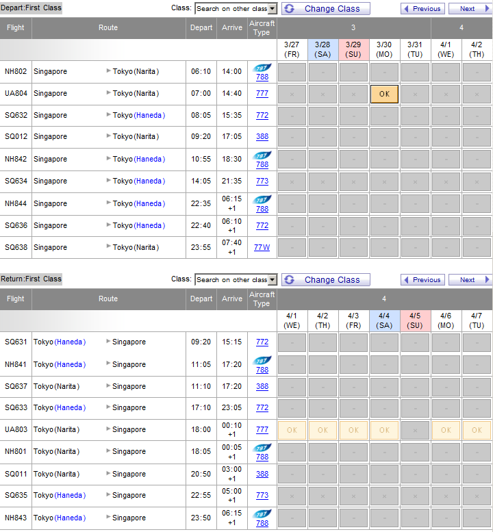The image size is (493, 532).
Task: Click the 787 Dreamliner icon for flight NH843
Action: click(262, 514)
